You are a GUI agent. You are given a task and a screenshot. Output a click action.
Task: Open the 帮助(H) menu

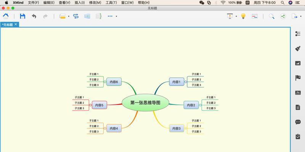[144, 3]
